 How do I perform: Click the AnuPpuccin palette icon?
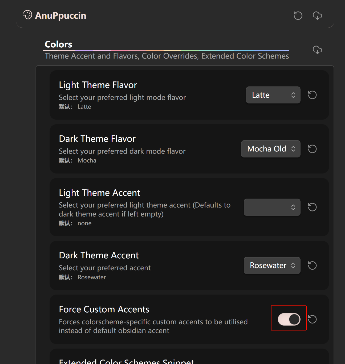click(28, 15)
